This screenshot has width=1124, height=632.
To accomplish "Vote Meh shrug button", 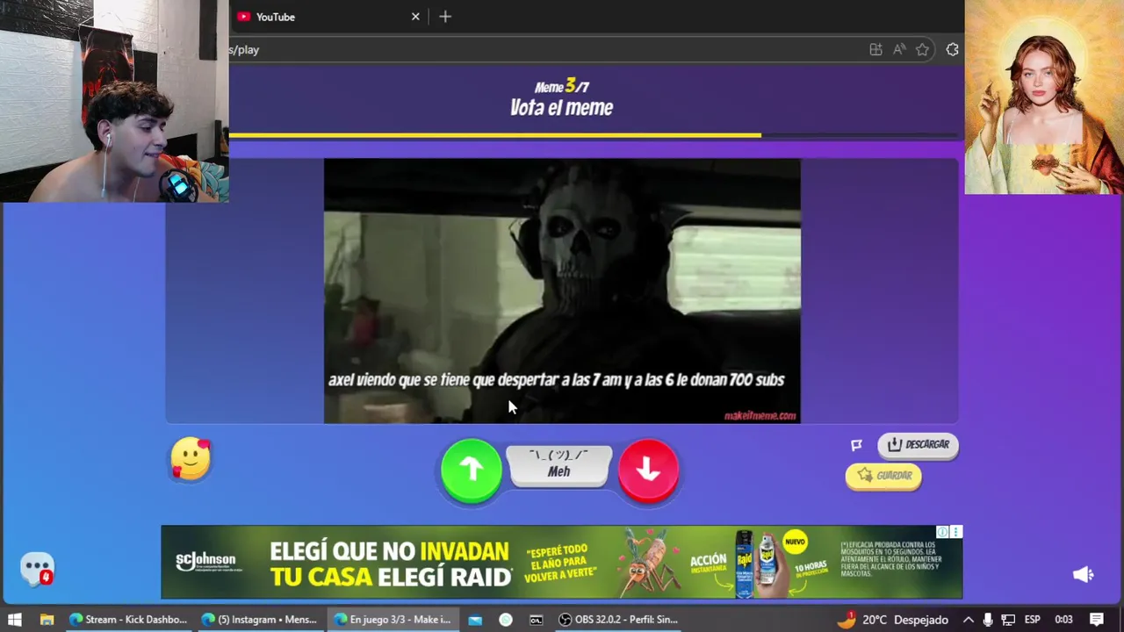I will (558, 464).
